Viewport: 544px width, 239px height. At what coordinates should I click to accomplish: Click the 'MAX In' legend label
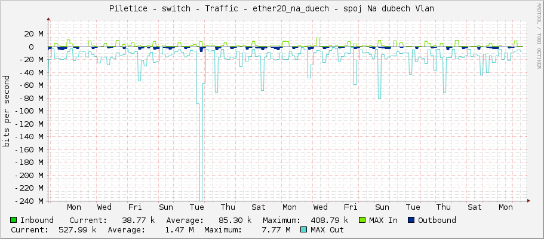pyautogui.click(x=383, y=220)
